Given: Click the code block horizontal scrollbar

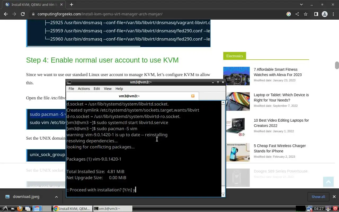Looking at the screenshot, I should 84,46.
